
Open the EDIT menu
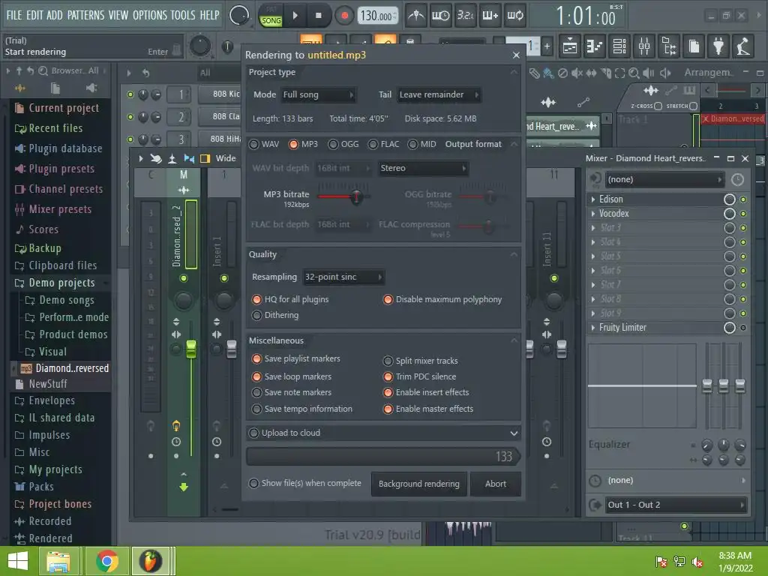tap(34, 15)
